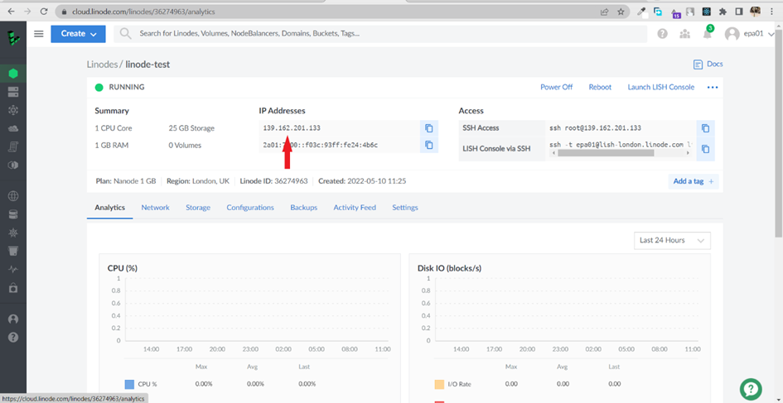Open the Kubernetes wheel icon in sidebar

[x=13, y=233]
